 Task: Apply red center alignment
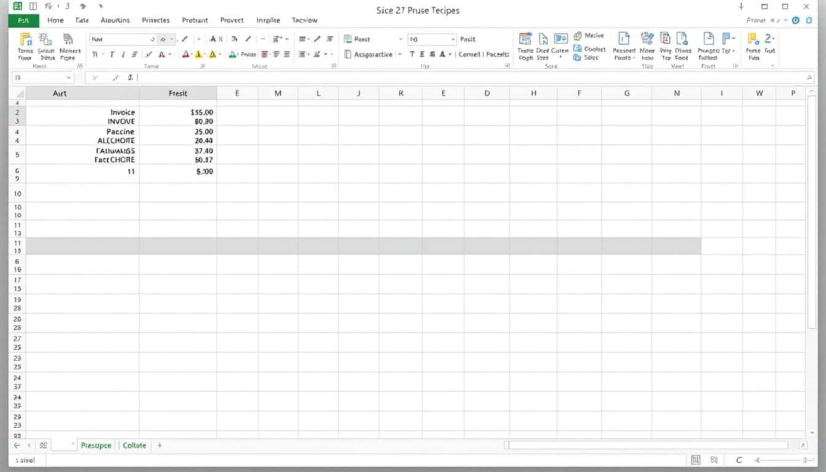265,55
